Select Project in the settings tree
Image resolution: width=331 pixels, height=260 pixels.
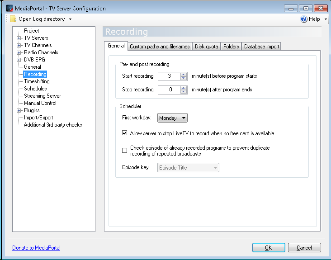(x=32, y=31)
